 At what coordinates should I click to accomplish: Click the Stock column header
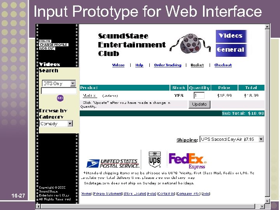click(x=179, y=87)
